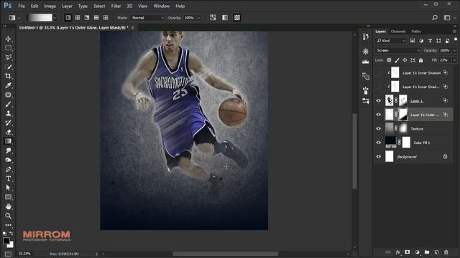Lock transparent pixels button
The image size is (460, 258).
click(x=389, y=60)
